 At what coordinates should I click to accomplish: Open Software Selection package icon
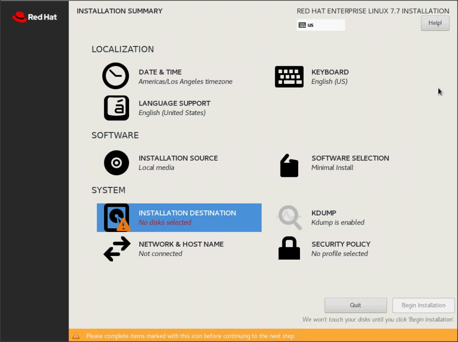pyautogui.click(x=289, y=165)
